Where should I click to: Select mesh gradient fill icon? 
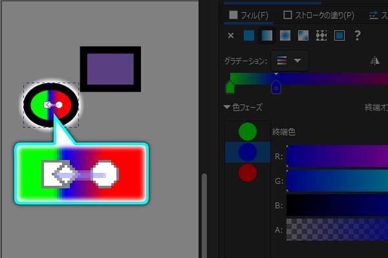[x=303, y=35]
